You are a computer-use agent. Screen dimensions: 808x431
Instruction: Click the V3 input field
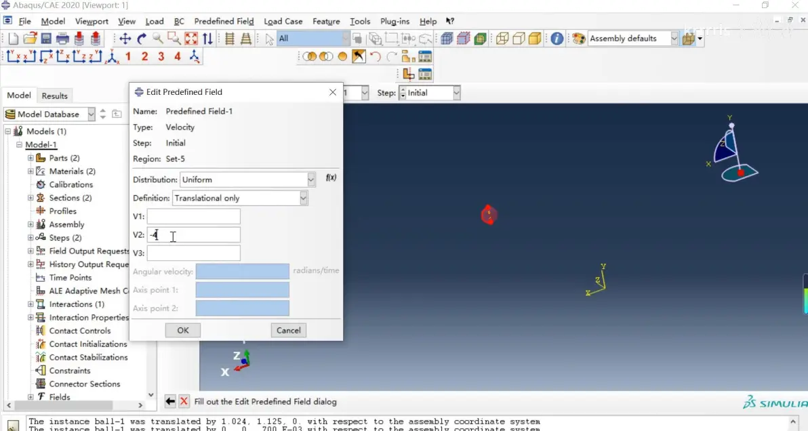194,253
